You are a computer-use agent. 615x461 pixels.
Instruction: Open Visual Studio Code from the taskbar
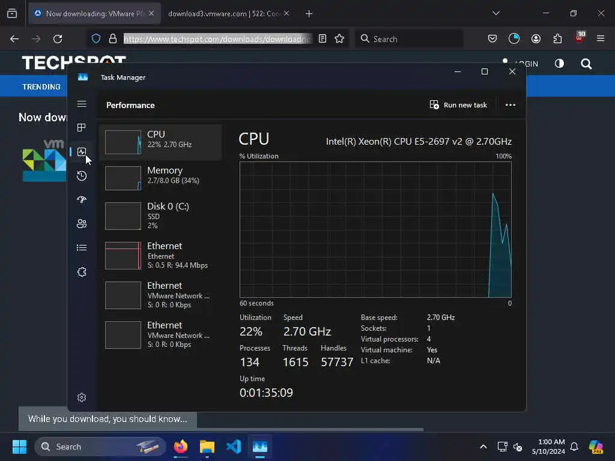[x=234, y=447]
